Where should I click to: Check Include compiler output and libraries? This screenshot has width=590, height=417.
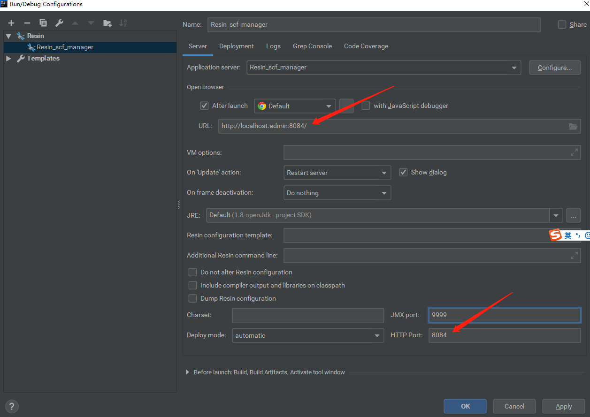tap(192, 285)
